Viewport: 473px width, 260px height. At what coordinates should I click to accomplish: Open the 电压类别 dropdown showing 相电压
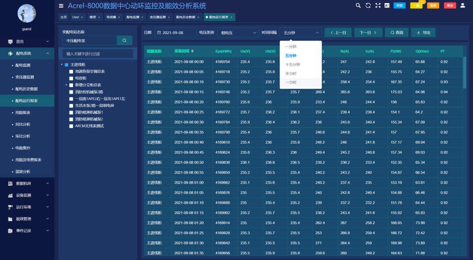pos(238,32)
